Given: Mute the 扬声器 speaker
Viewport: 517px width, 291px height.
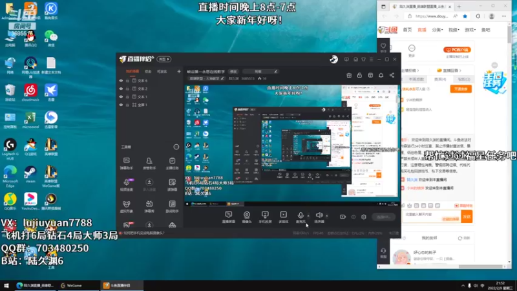Looking at the screenshot, I should (x=319, y=217).
